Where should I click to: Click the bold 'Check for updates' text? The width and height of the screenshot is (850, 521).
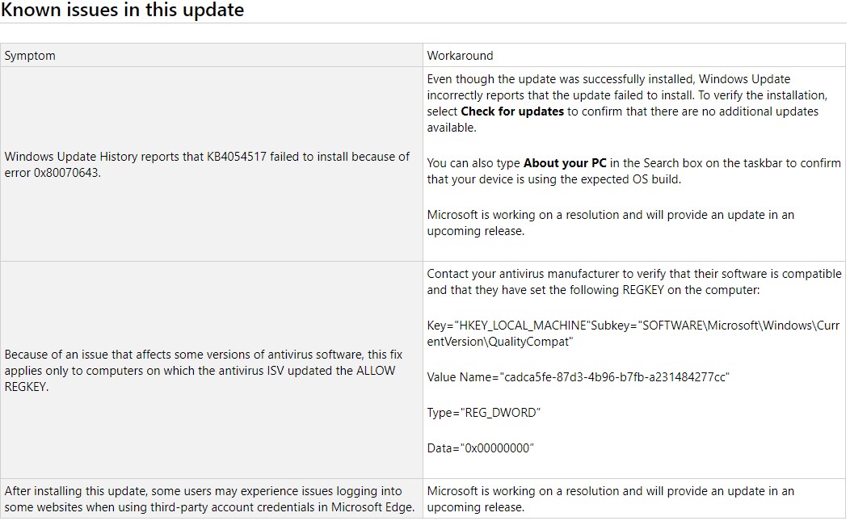(x=512, y=111)
